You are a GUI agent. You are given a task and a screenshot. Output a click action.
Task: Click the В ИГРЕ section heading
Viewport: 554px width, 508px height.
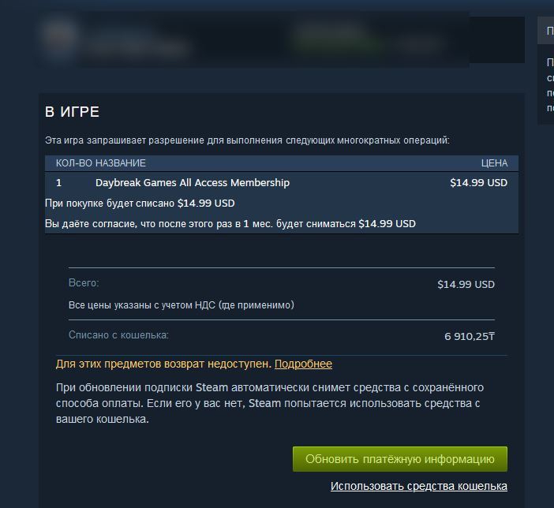[x=72, y=112]
